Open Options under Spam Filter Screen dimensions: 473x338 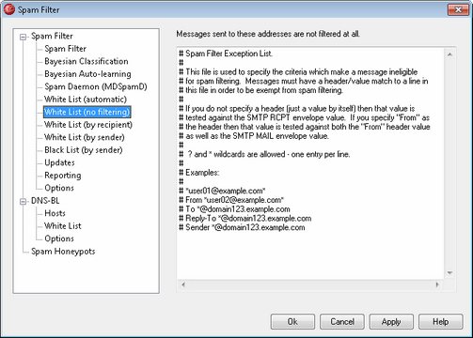59,188
